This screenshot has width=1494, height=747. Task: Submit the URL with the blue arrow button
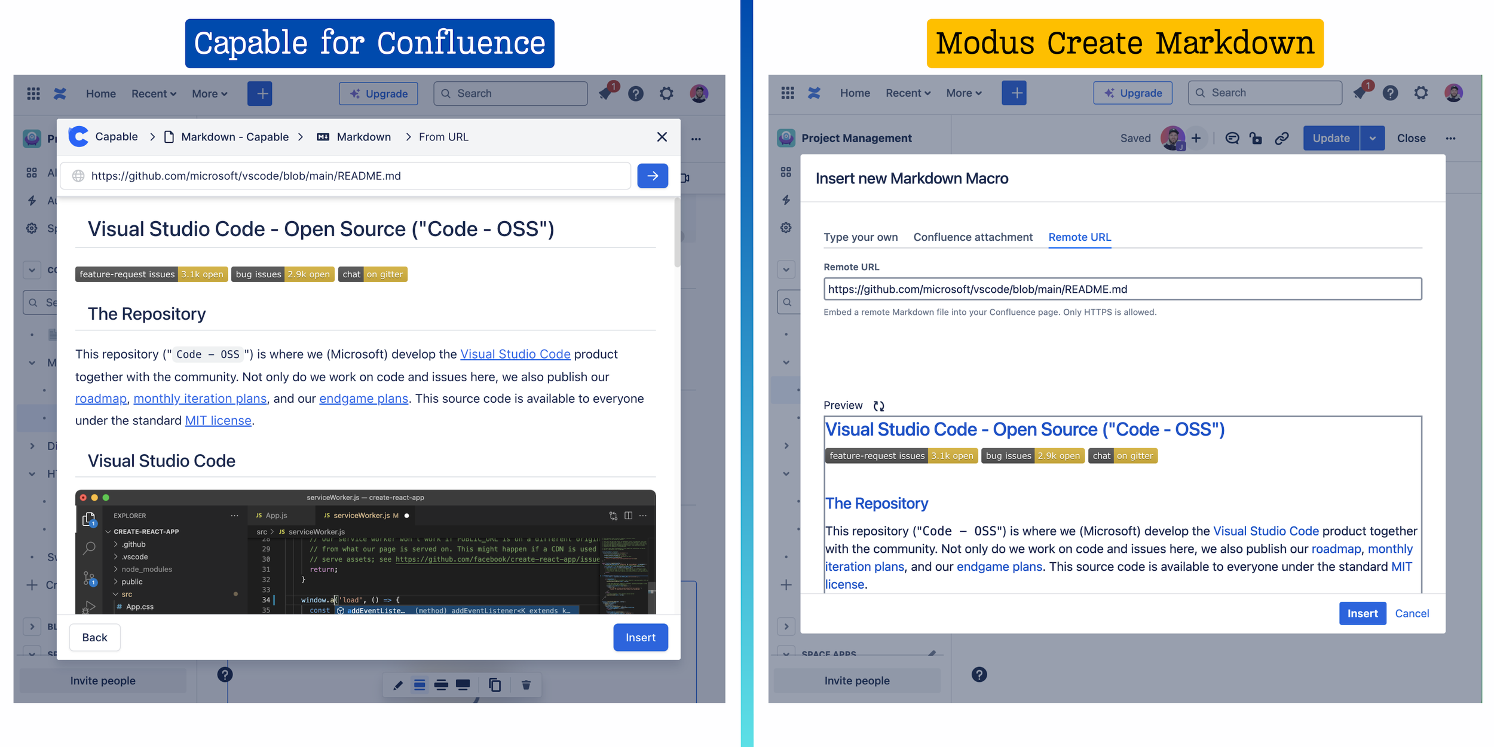tap(653, 176)
